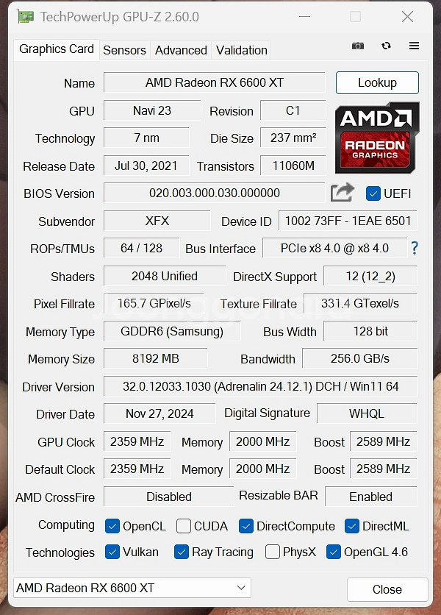Open the hamburger menu icon

(x=414, y=46)
